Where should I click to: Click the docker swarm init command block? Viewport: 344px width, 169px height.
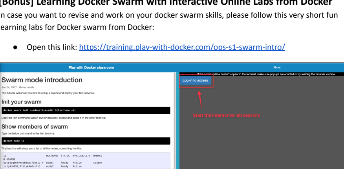point(86,110)
